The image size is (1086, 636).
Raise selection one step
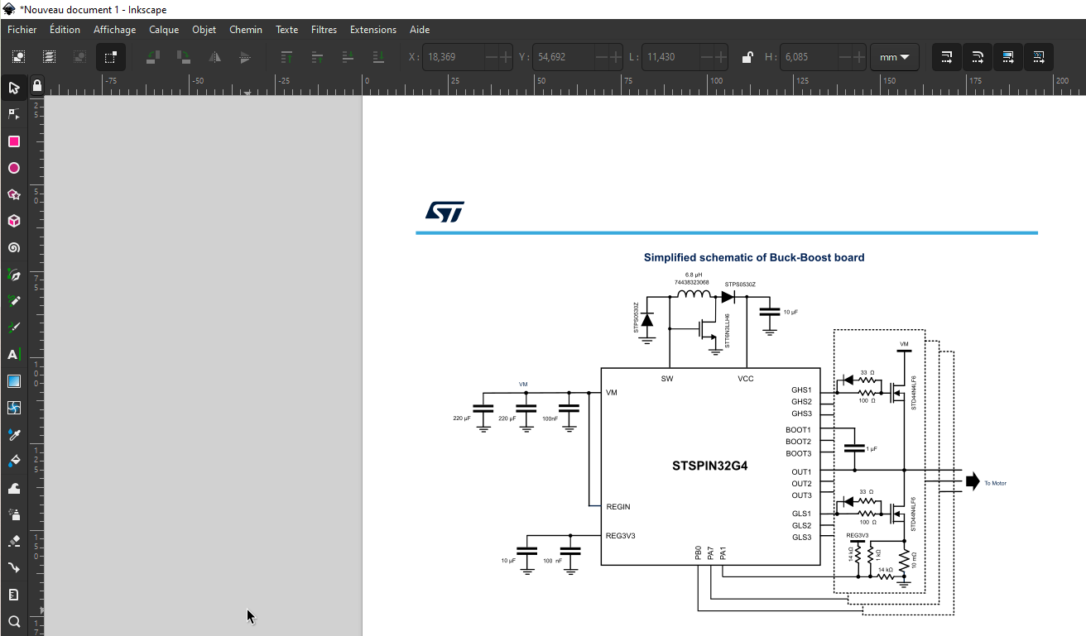click(x=318, y=57)
